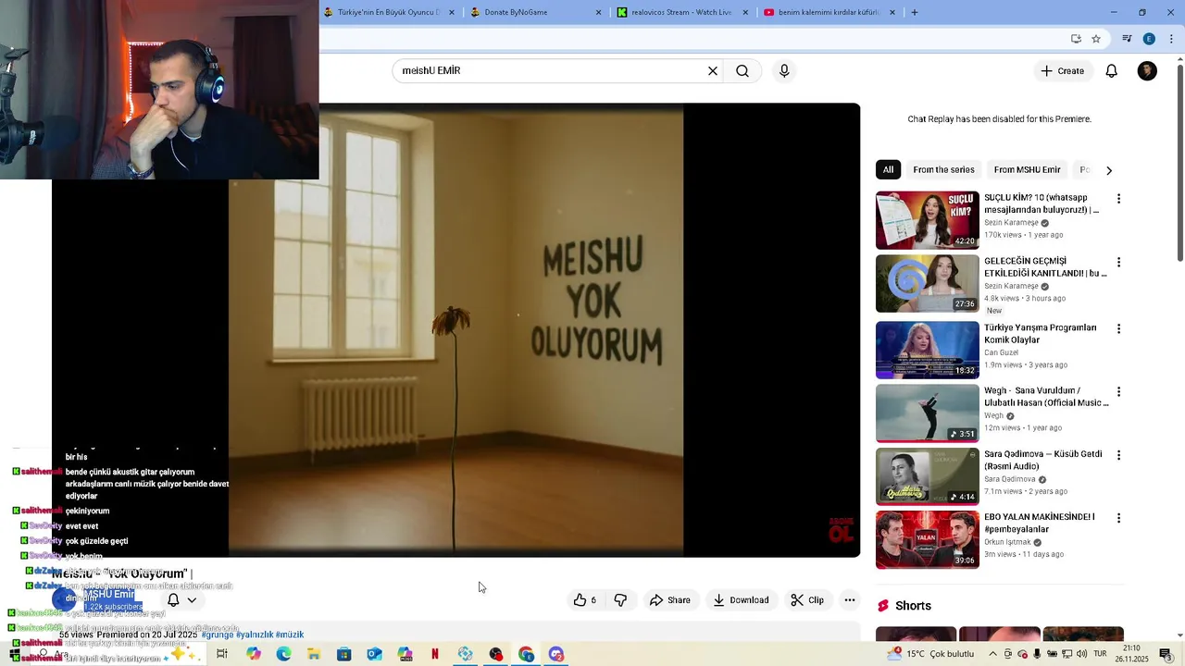The height and width of the screenshot is (666, 1185).
Task: Open File Explorer from the taskbar
Action: [x=314, y=654]
